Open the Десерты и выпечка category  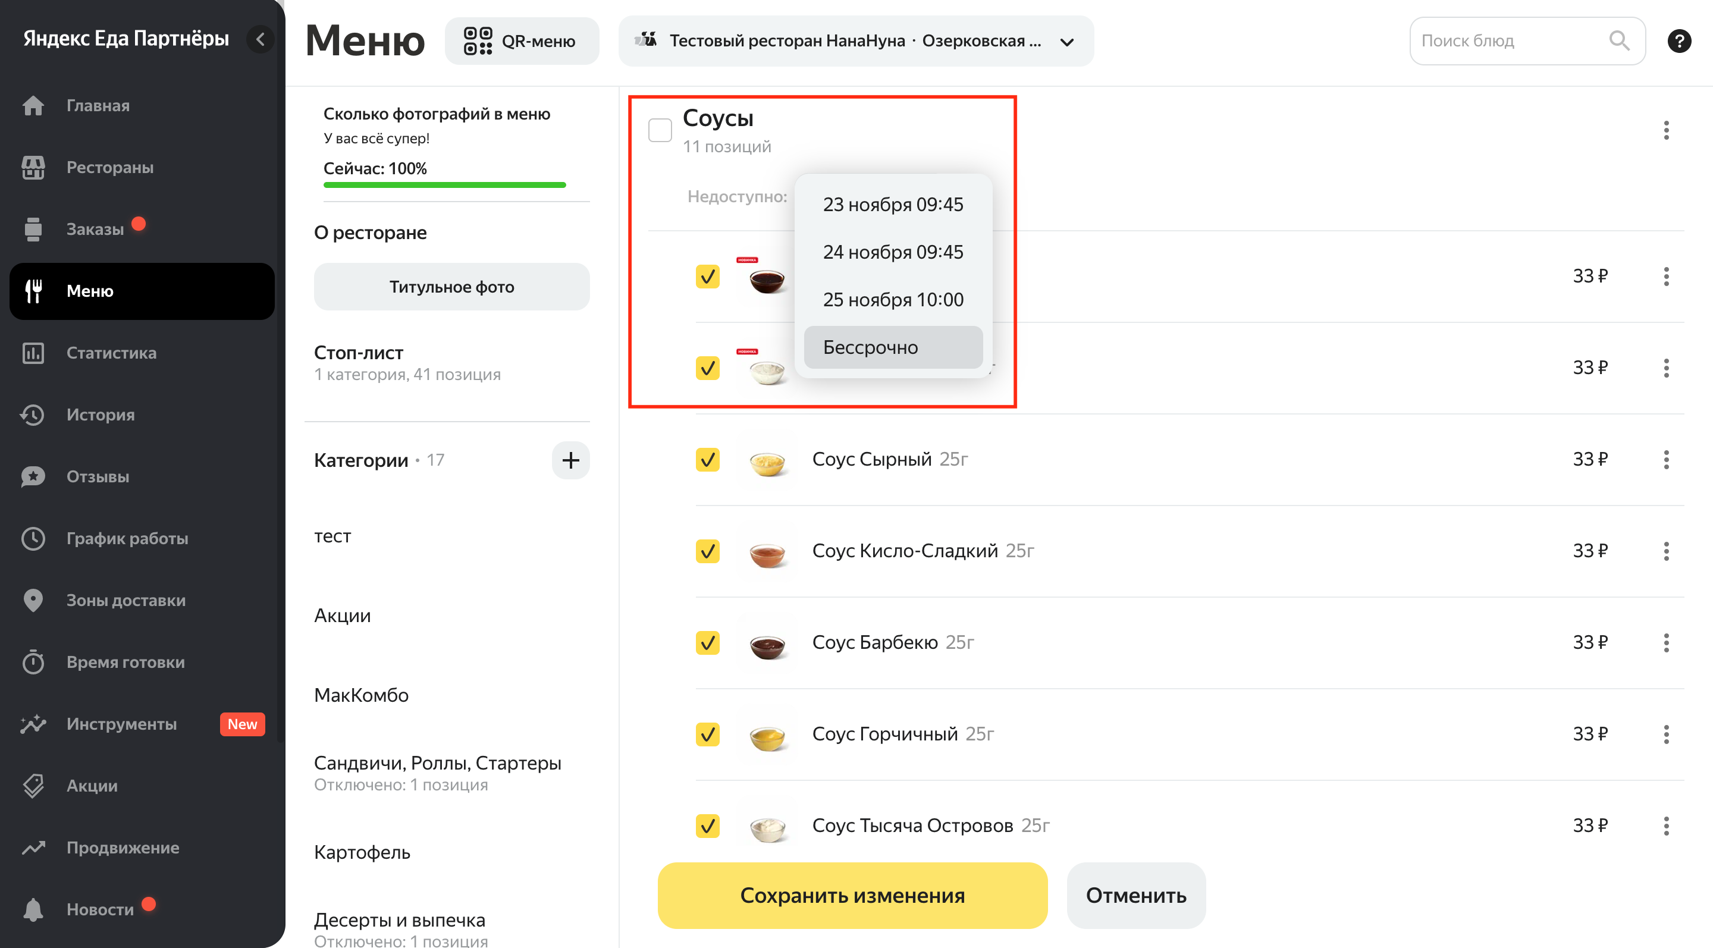pyautogui.click(x=401, y=929)
